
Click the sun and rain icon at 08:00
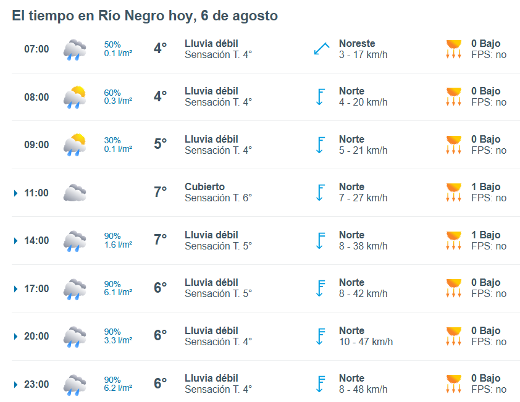coord(75,97)
